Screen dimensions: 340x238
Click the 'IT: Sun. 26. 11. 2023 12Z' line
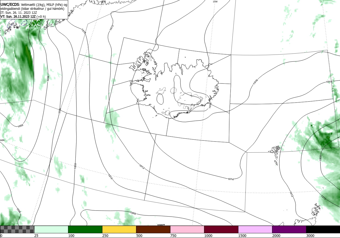(x=19, y=12)
